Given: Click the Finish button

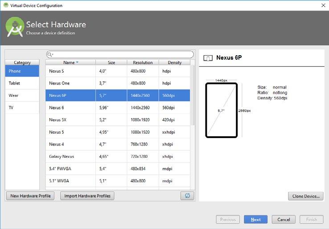Looking at the screenshot, I should point(311,219).
